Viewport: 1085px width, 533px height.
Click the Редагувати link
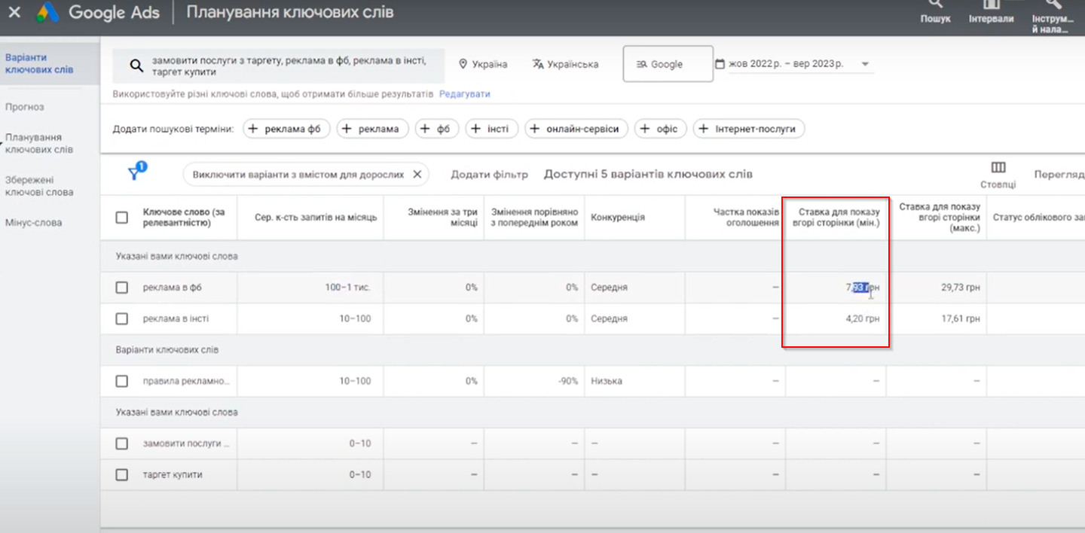coord(464,94)
